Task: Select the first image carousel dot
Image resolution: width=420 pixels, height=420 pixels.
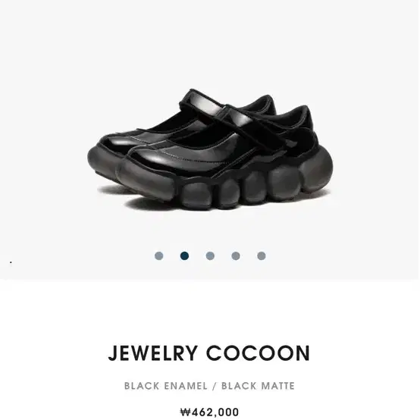Action: point(159,255)
